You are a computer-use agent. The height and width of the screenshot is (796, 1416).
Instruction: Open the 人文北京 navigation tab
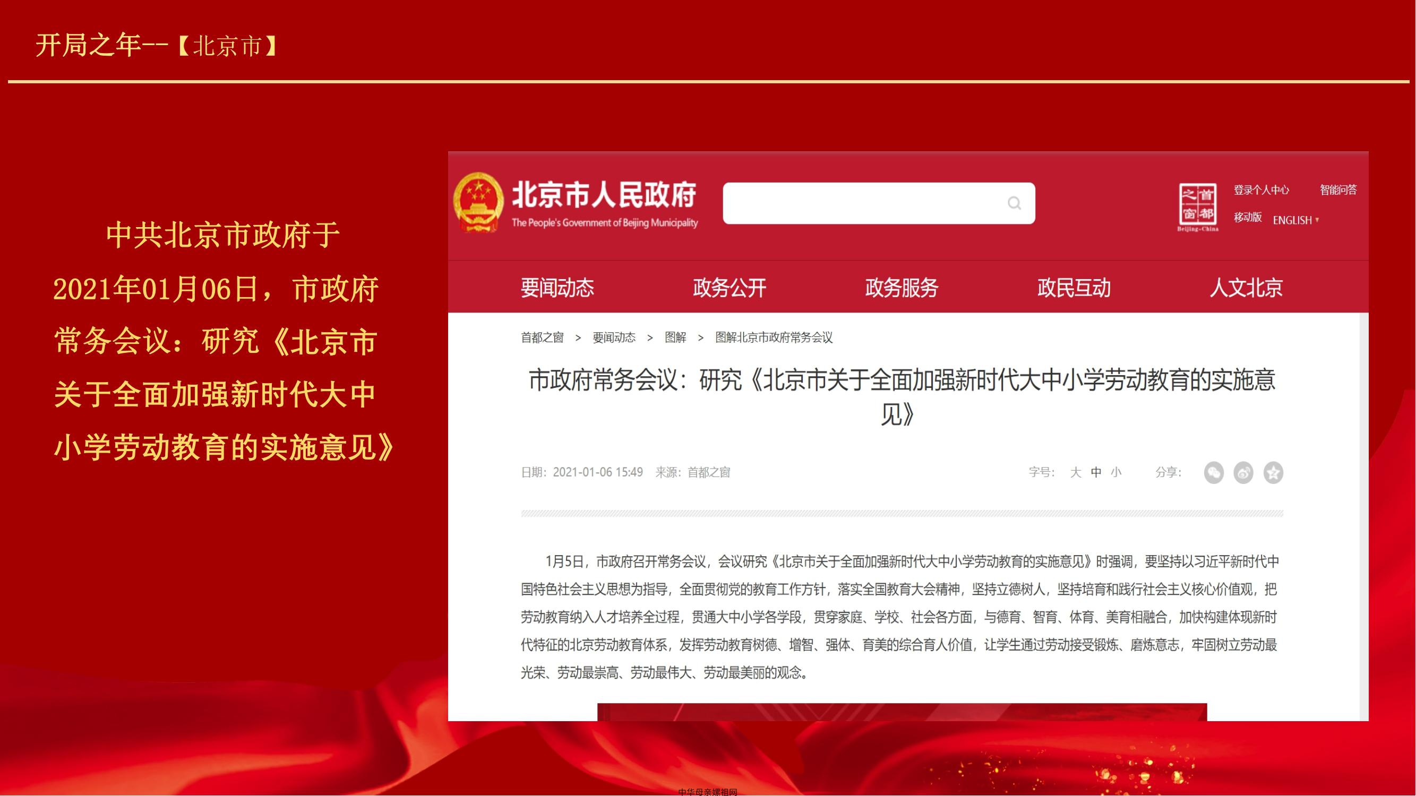(x=1246, y=288)
